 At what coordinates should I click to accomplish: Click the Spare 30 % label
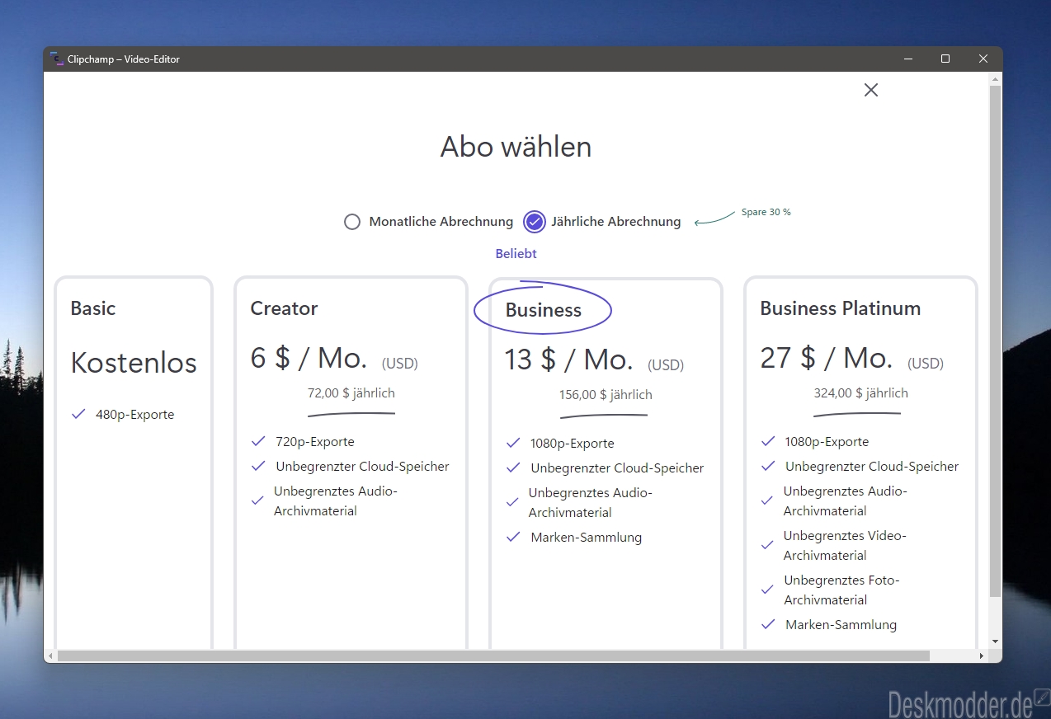tap(766, 213)
